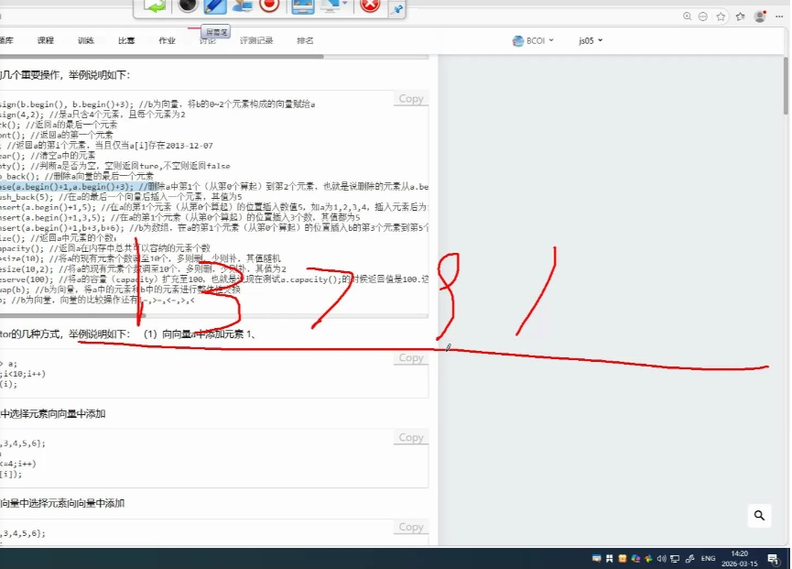Click the page vertical scrollbar thumb
Viewport: 792px width, 569px height.
[786, 82]
